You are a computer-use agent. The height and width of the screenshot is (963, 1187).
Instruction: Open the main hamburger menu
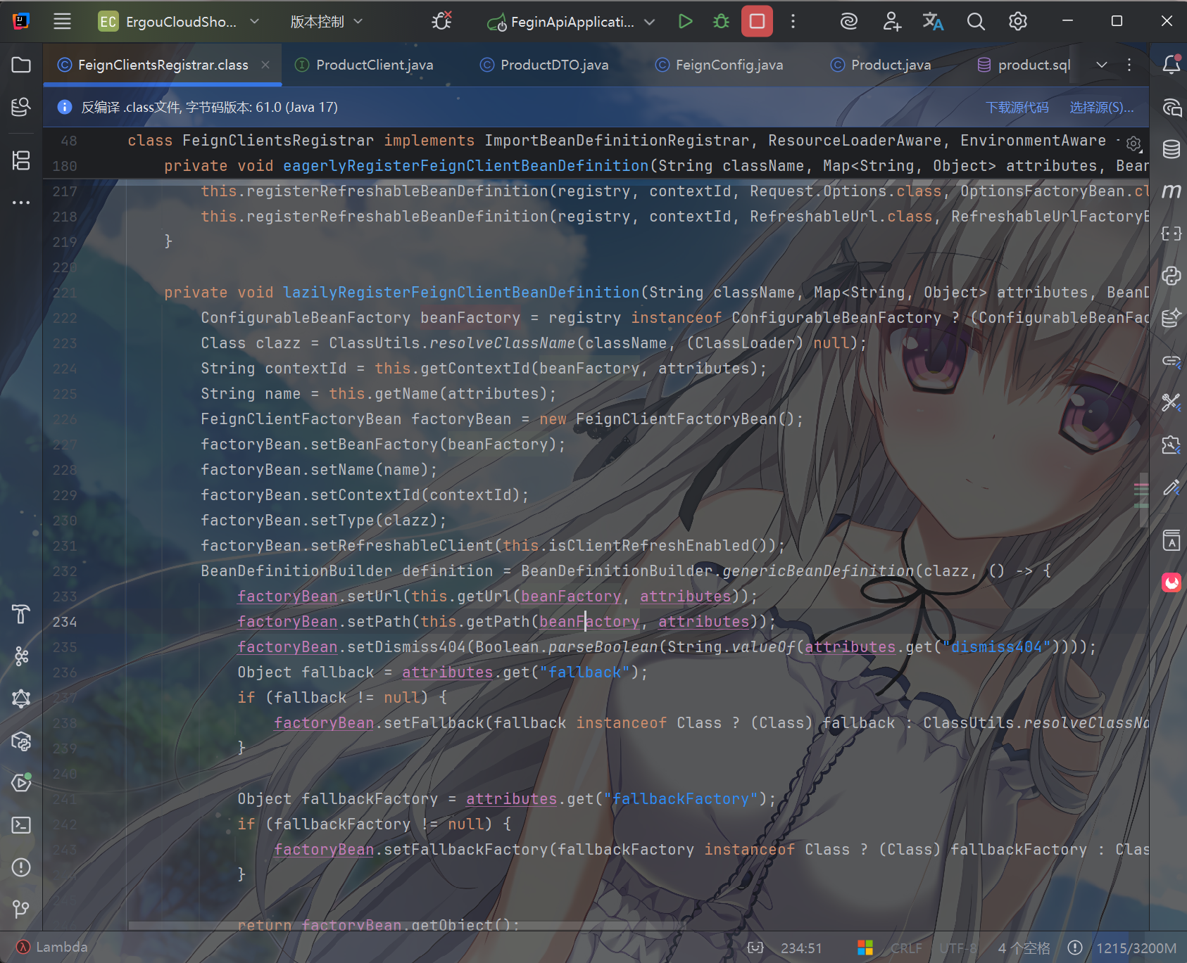[x=62, y=21]
